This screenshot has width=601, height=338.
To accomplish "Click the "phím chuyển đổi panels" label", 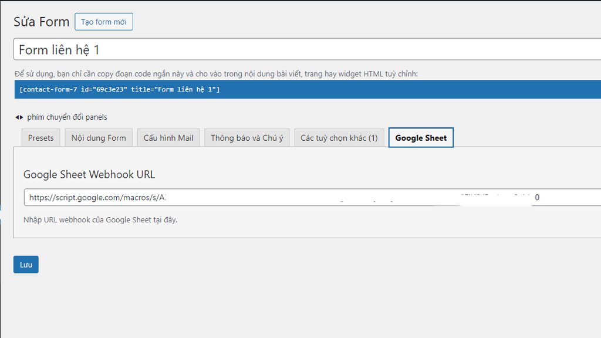I will (67, 117).
